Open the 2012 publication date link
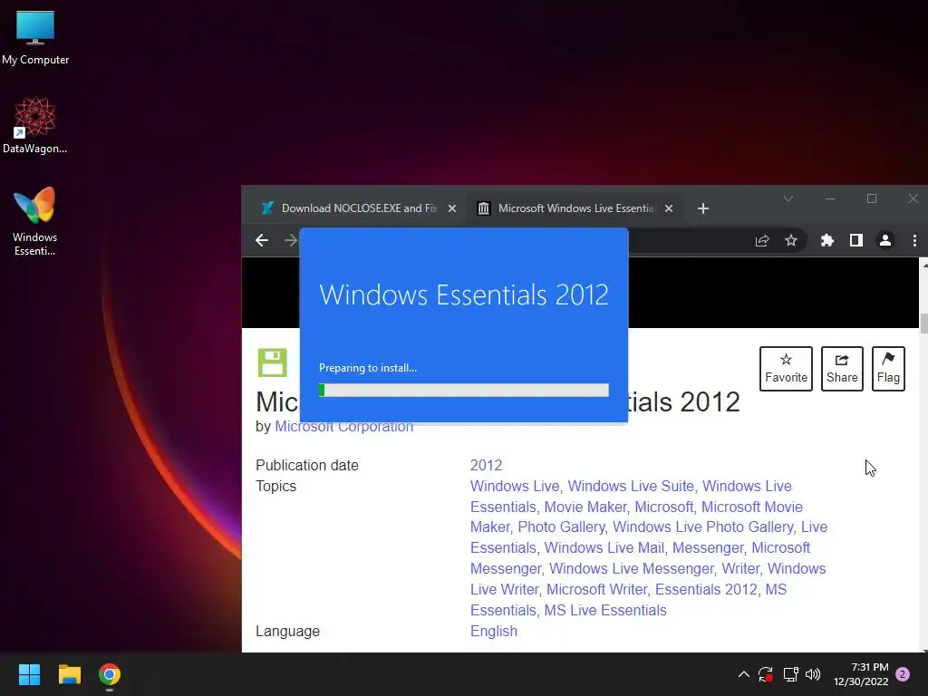The width and height of the screenshot is (928, 696). [486, 465]
